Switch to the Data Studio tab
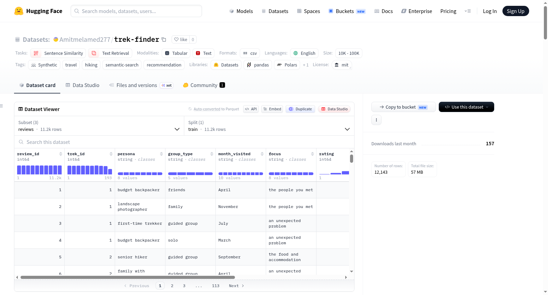Screen dimensions: 548x295 click(x=82, y=85)
